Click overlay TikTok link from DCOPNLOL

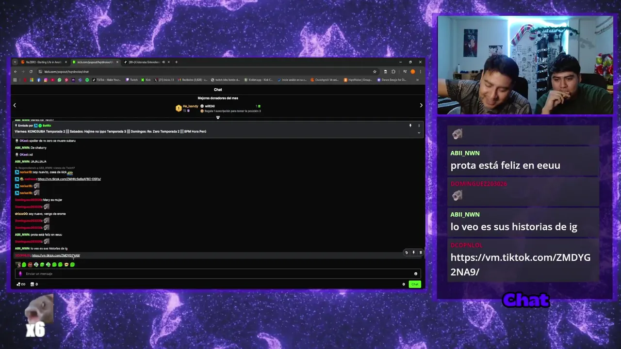coord(521,265)
